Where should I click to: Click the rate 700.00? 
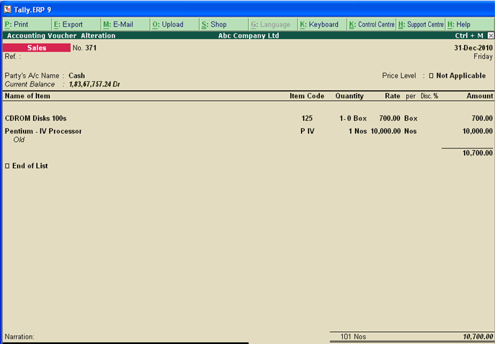pyautogui.click(x=389, y=118)
